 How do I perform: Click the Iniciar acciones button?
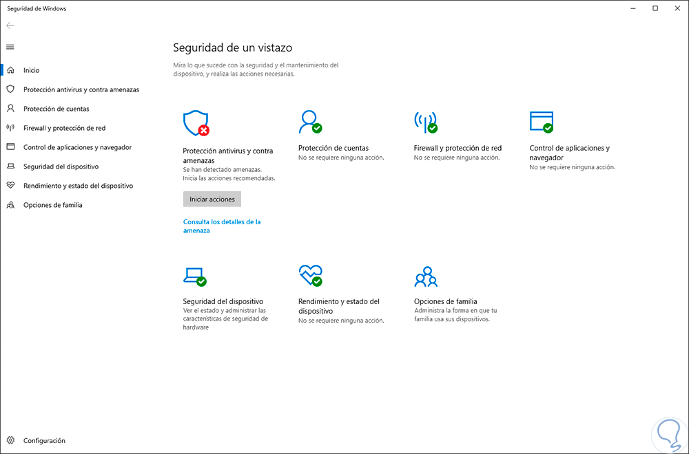coord(212,199)
